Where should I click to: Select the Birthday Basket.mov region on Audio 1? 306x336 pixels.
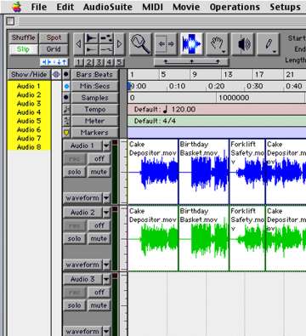[x=203, y=172]
